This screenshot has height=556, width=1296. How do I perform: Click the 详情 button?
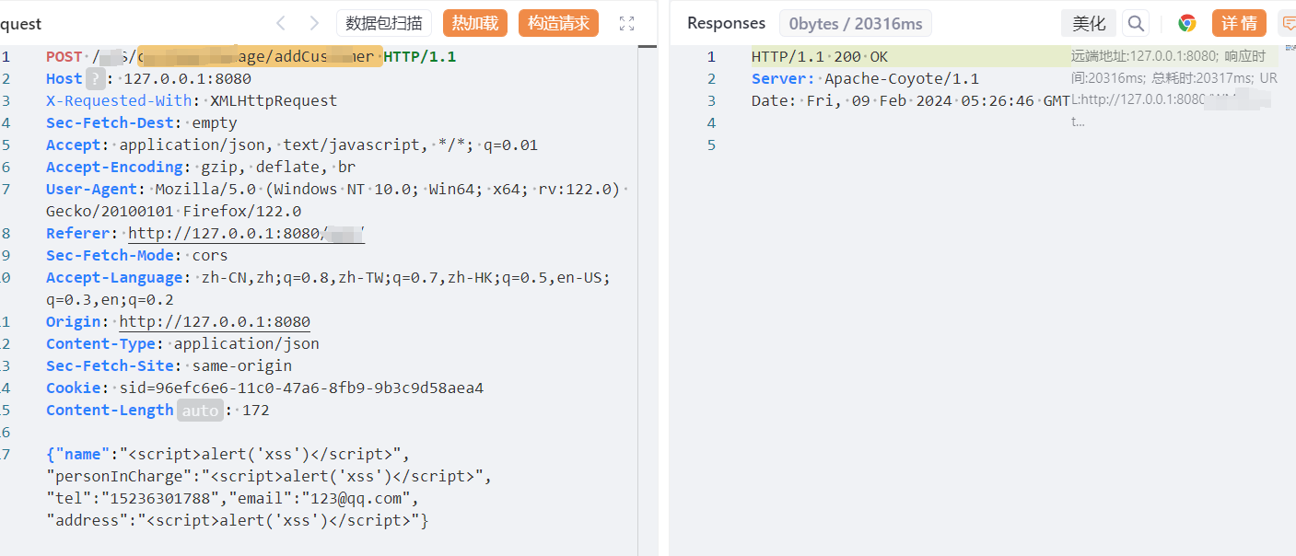coord(1239,23)
